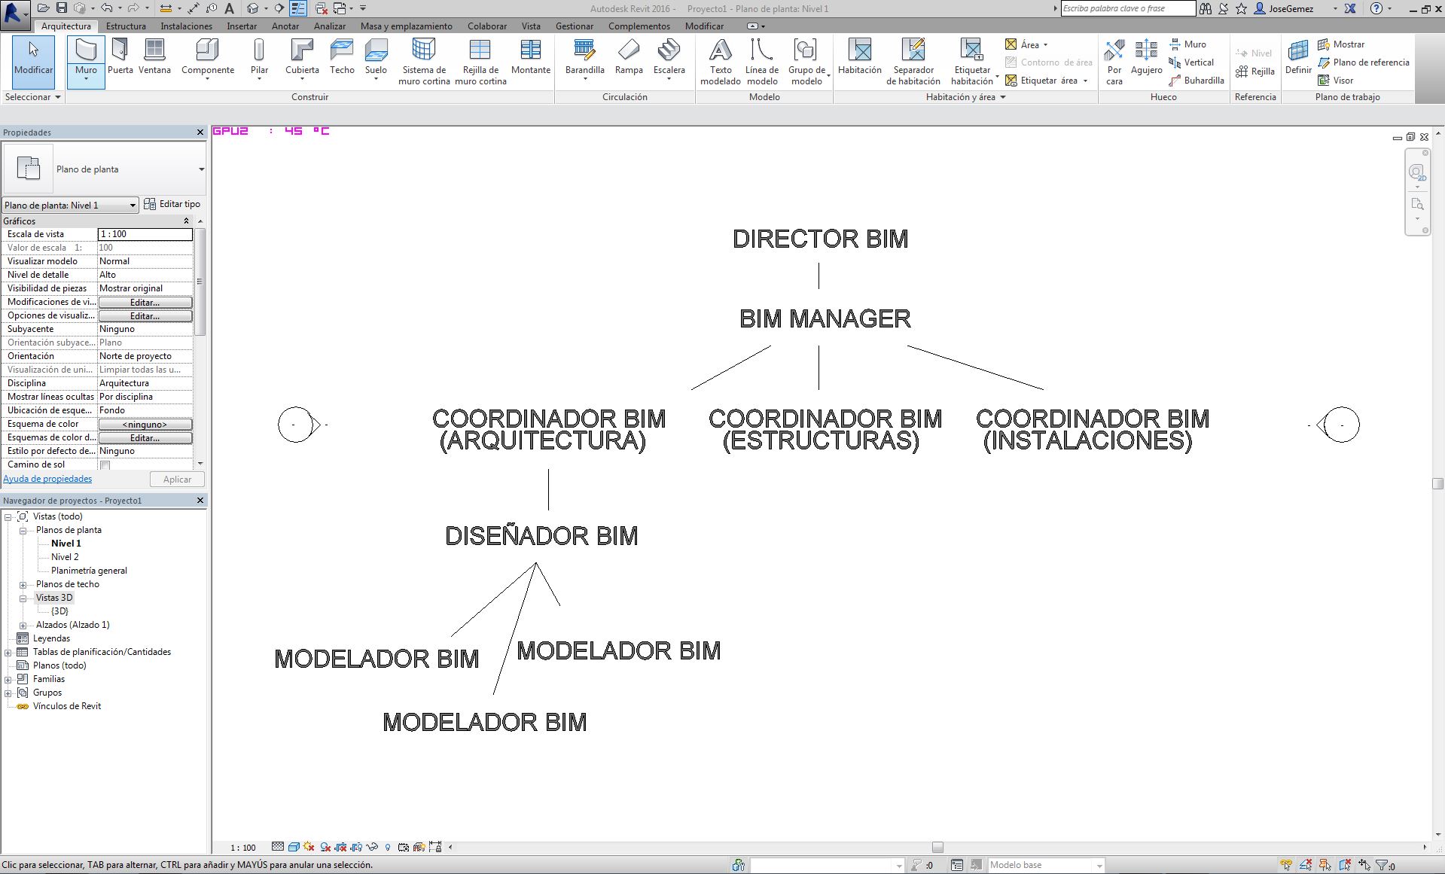Open the Ayuda de propiedades link
Viewport: 1445px width, 874px height.
pyautogui.click(x=47, y=479)
